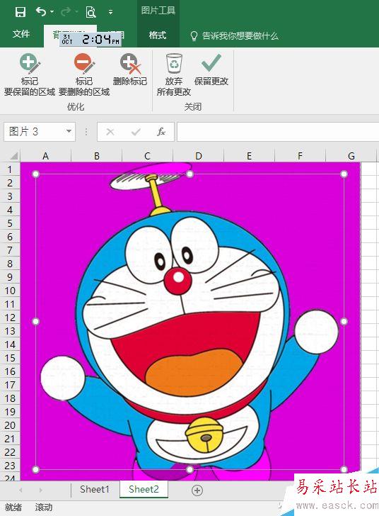Open Insert Function fx button

(x=161, y=132)
